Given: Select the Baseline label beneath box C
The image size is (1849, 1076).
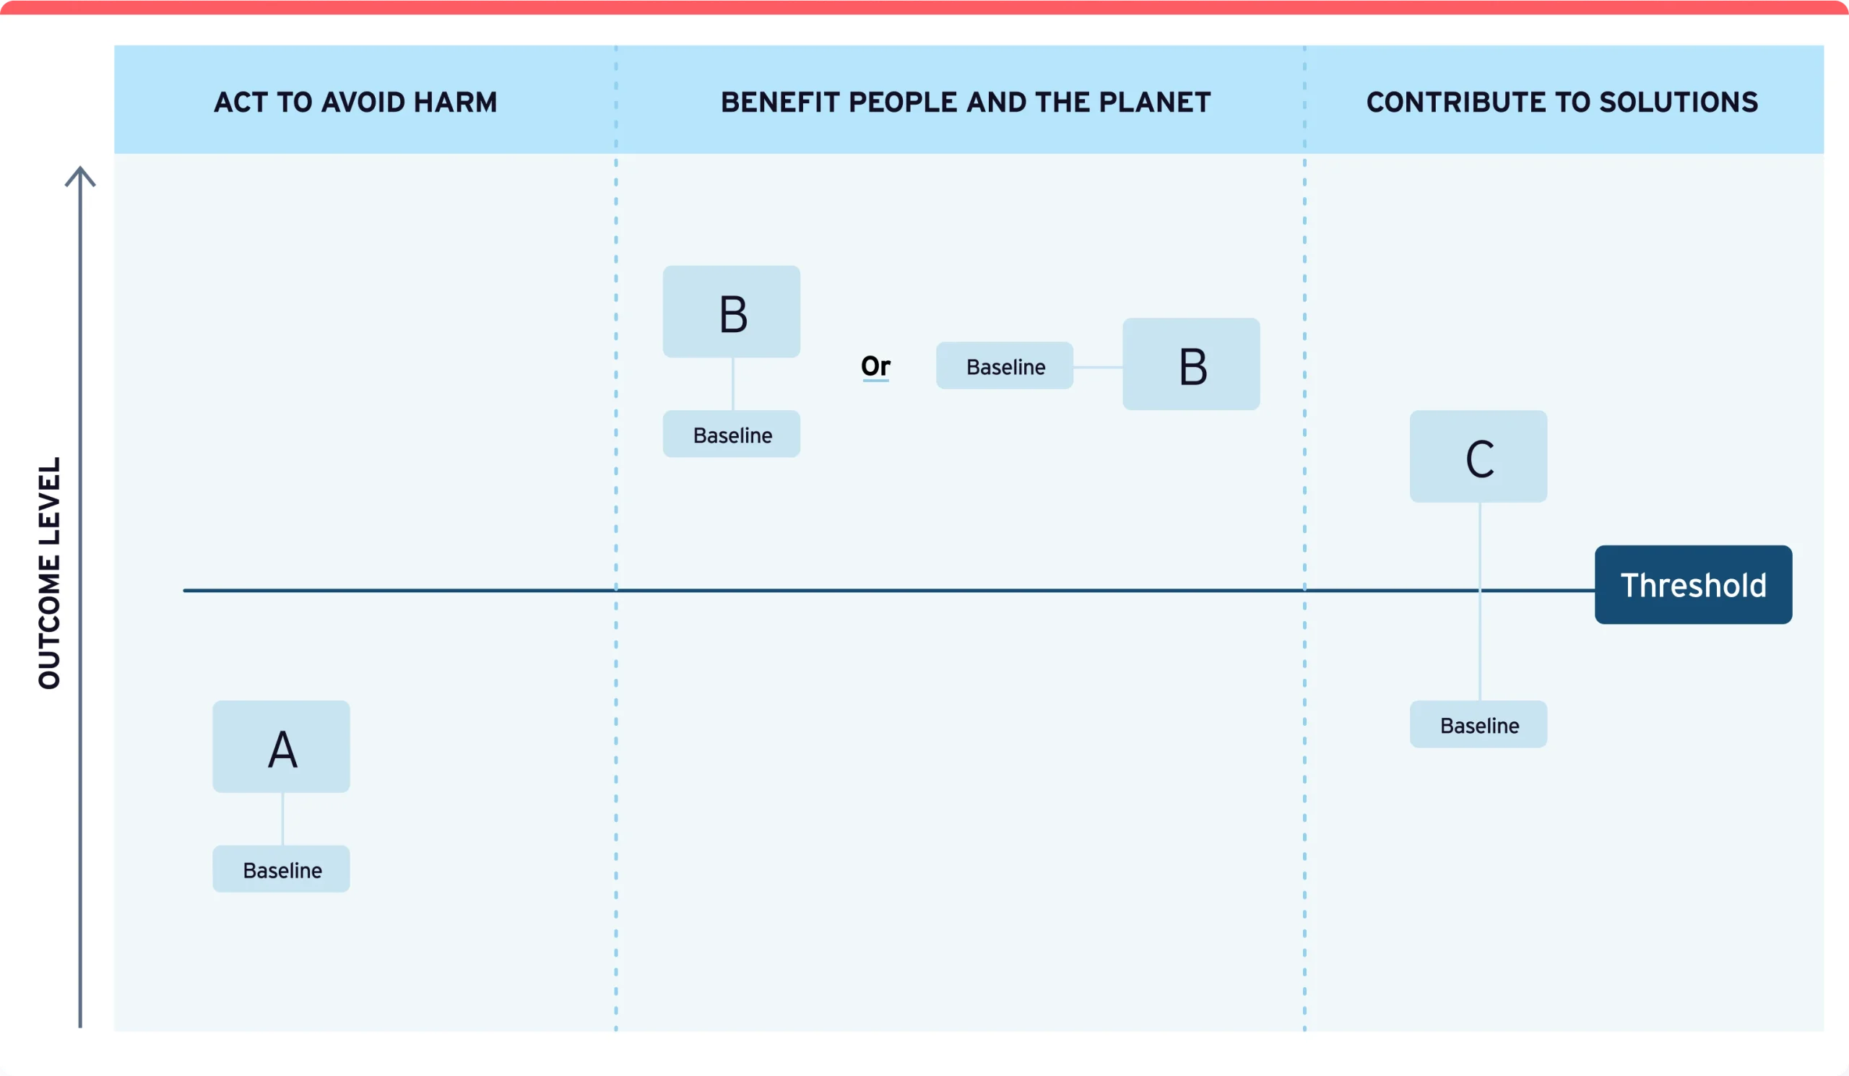Looking at the screenshot, I should click(x=1478, y=724).
